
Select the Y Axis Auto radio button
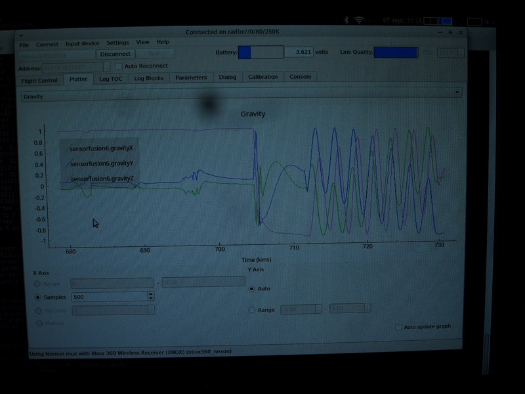coord(252,288)
